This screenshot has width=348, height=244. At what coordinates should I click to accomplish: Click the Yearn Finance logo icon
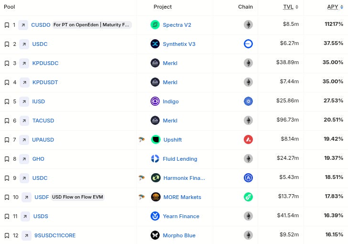click(x=155, y=216)
